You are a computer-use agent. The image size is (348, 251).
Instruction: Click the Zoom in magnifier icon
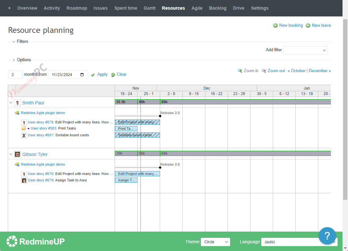pyautogui.click(x=240, y=71)
